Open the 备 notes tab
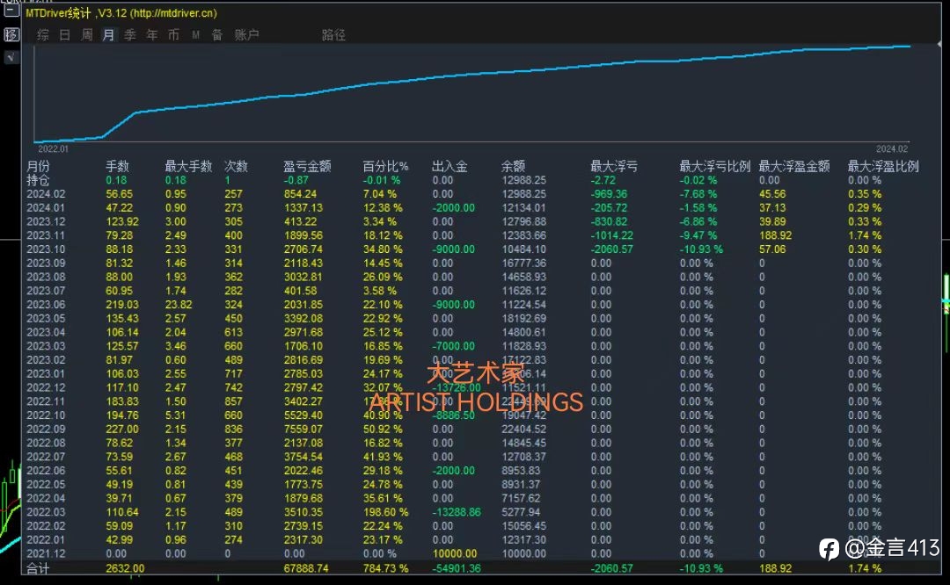The image size is (950, 585). click(x=217, y=35)
